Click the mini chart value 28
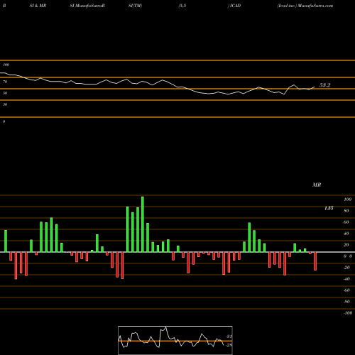The width and height of the screenshot is (355, 355). [x=229, y=345]
